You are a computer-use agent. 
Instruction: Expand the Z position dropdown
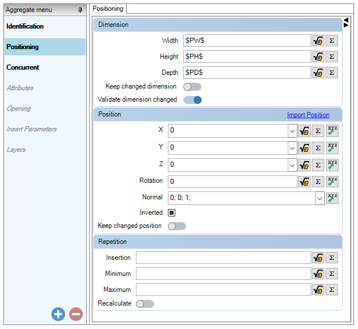pos(292,165)
